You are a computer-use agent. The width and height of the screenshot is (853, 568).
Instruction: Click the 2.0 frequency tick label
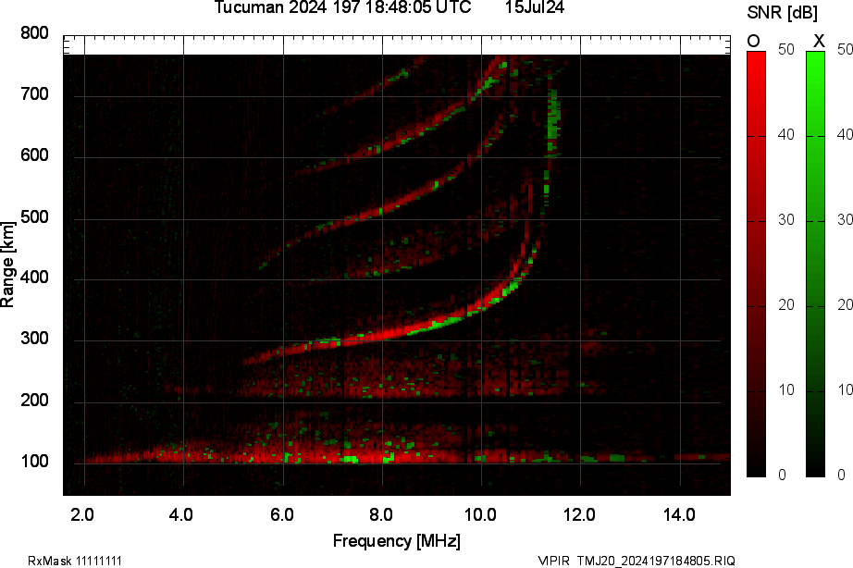pyautogui.click(x=83, y=514)
